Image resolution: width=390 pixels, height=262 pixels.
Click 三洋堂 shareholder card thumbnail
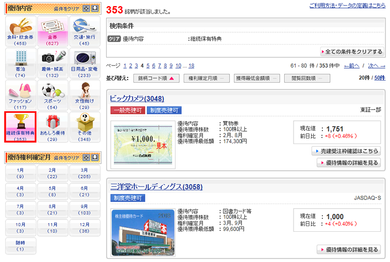[143, 233]
